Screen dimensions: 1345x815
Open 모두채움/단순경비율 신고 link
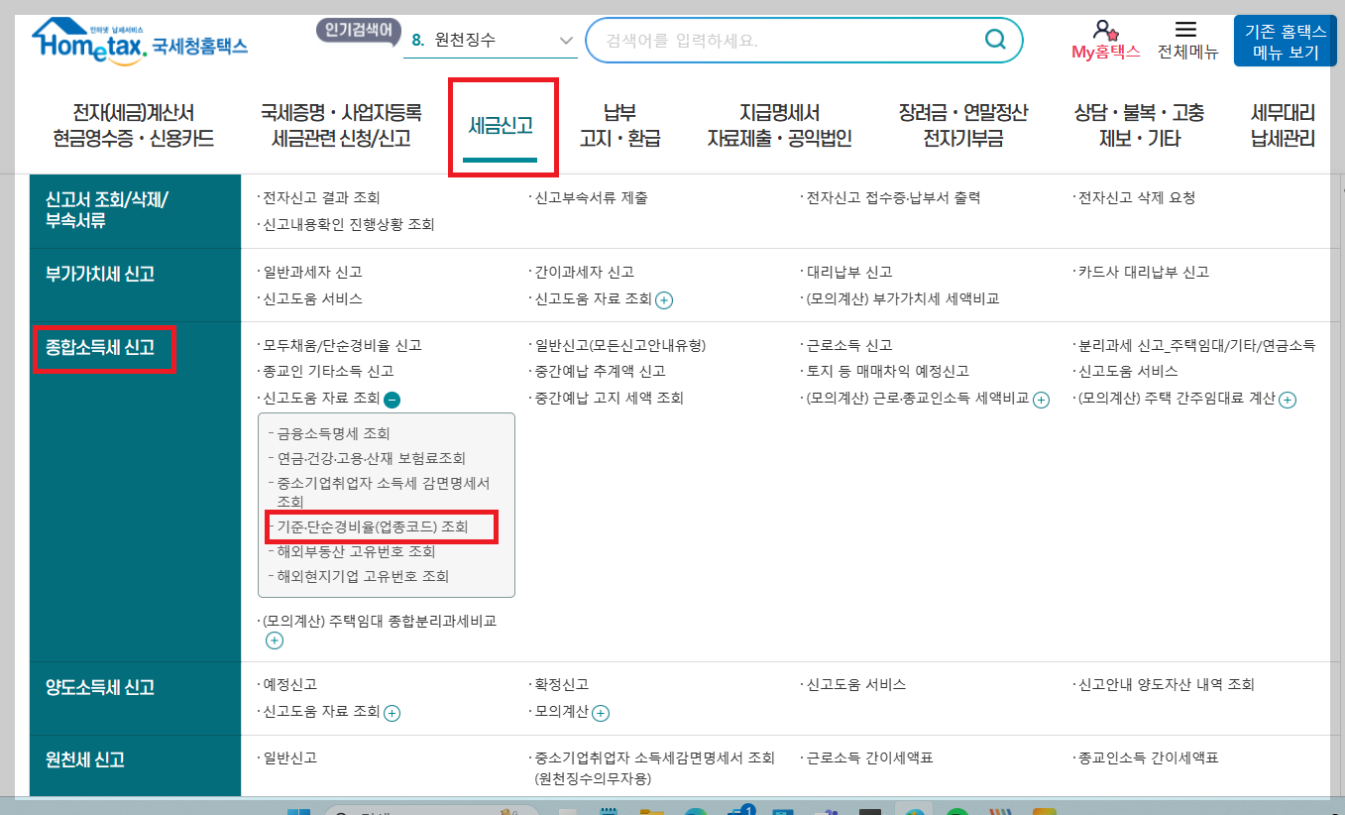[x=342, y=345]
